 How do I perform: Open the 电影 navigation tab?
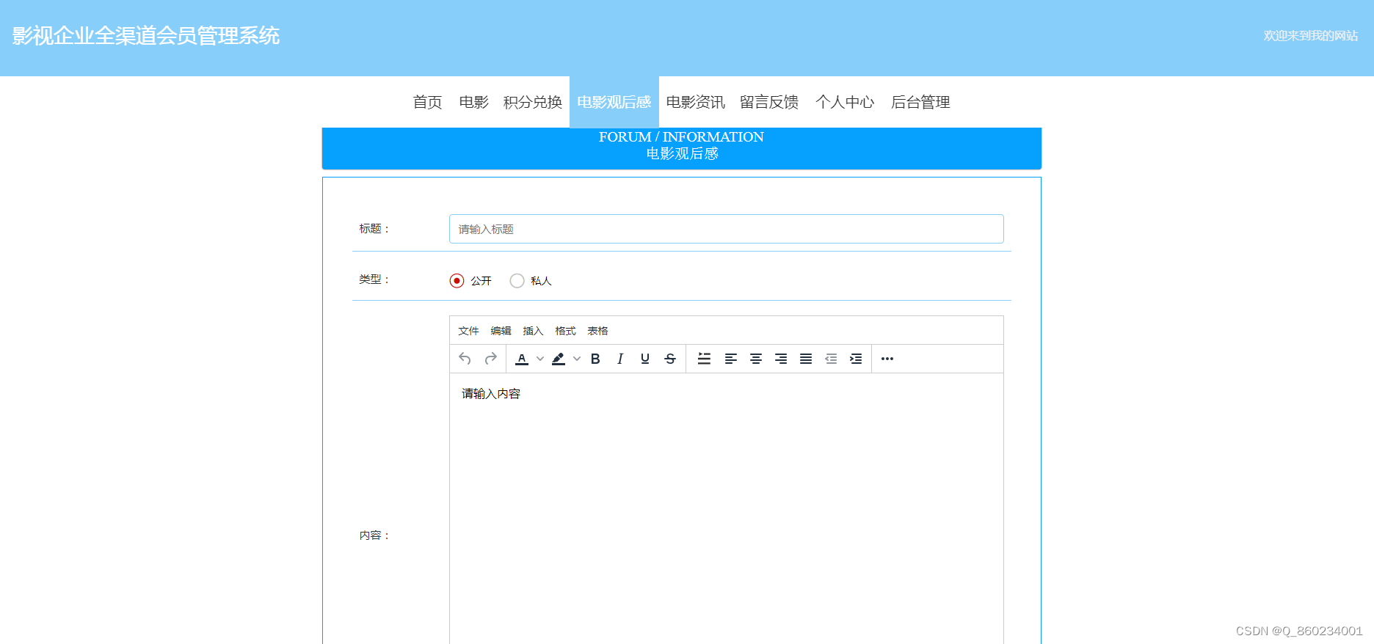[x=473, y=102]
